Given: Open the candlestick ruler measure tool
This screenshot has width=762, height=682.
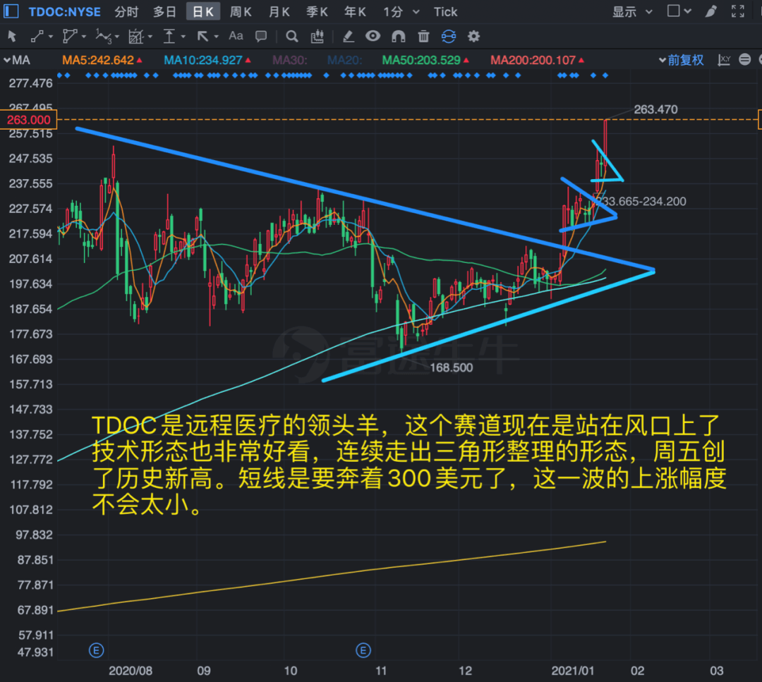Looking at the screenshot, I should (x=317, y=37).
